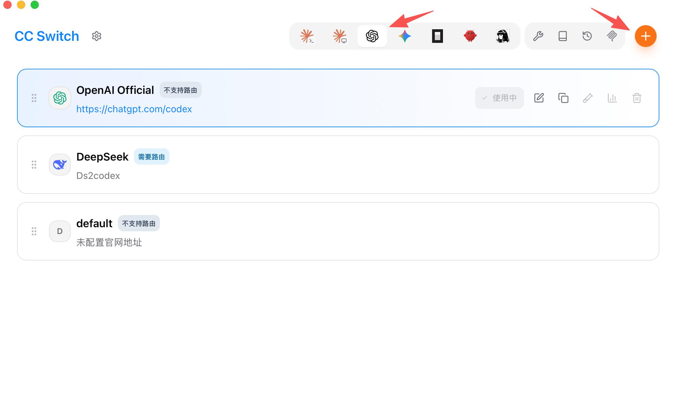
Task: Click the CC Switch title
Action: pos(47,36)
